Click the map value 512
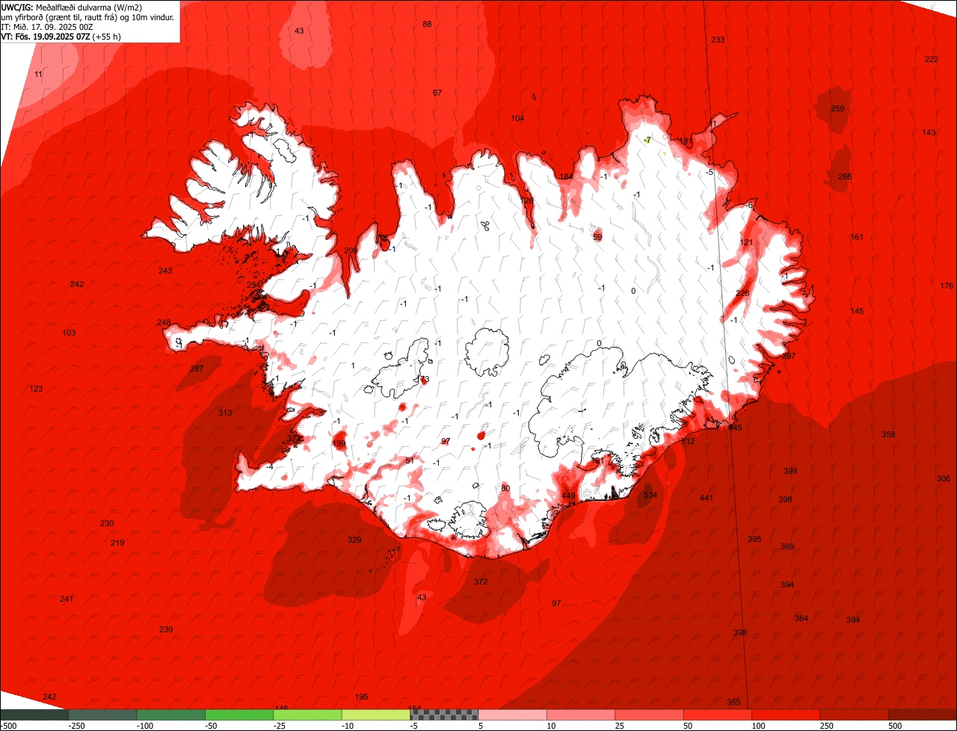 click(x=688, y=441)
